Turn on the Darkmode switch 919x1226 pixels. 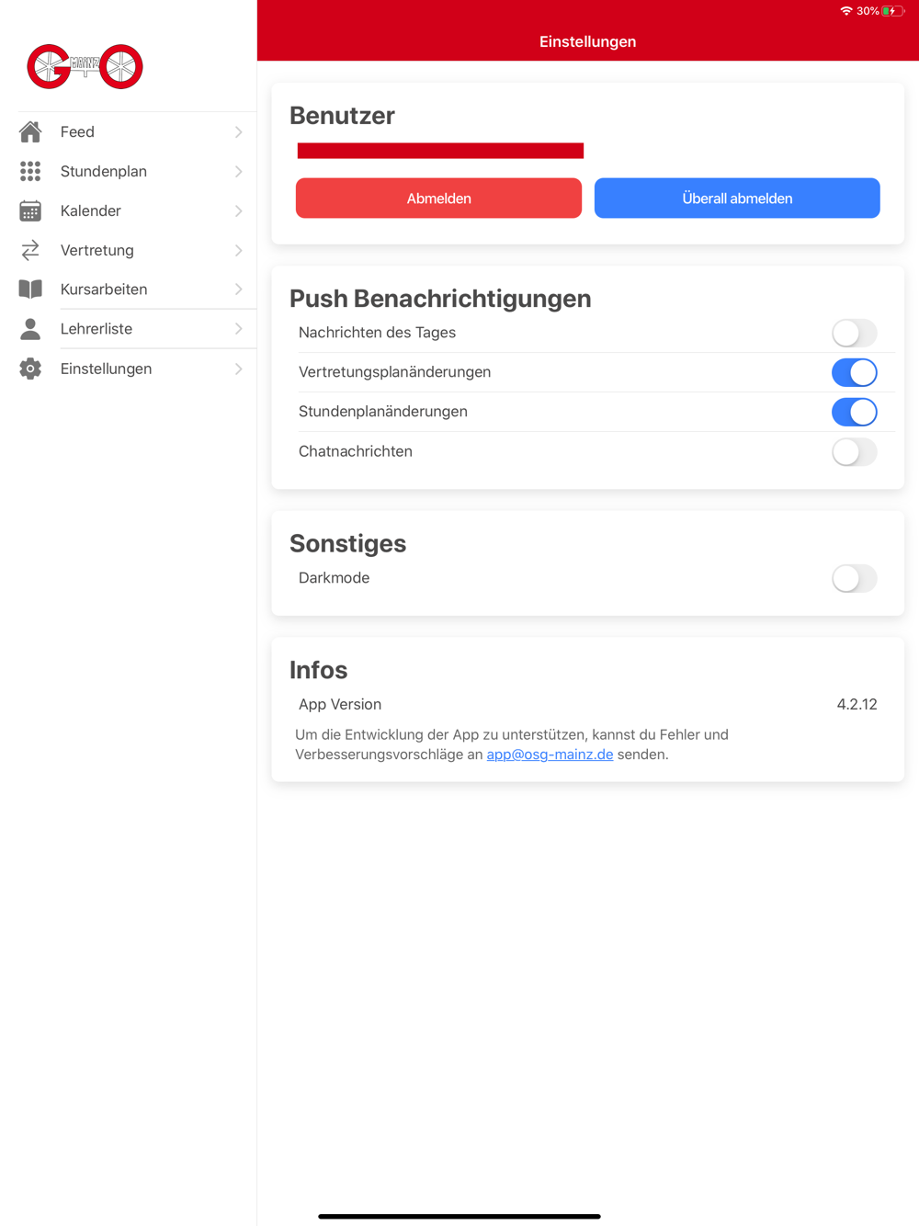[x=855, y=578]
